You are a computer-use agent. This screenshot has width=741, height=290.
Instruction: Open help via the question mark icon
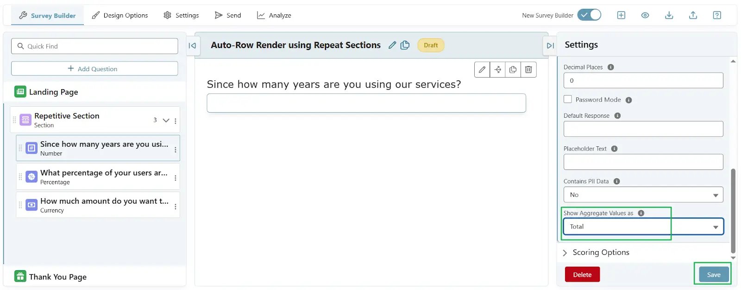pos(717,15)
